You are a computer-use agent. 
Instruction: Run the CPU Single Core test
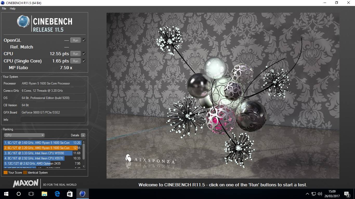75,61
